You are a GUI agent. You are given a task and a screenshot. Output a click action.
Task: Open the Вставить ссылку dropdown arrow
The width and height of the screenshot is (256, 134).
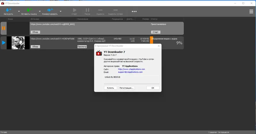[40, 11]
